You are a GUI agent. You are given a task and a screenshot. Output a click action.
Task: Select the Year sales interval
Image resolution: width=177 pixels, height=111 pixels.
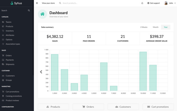(165, 27)
